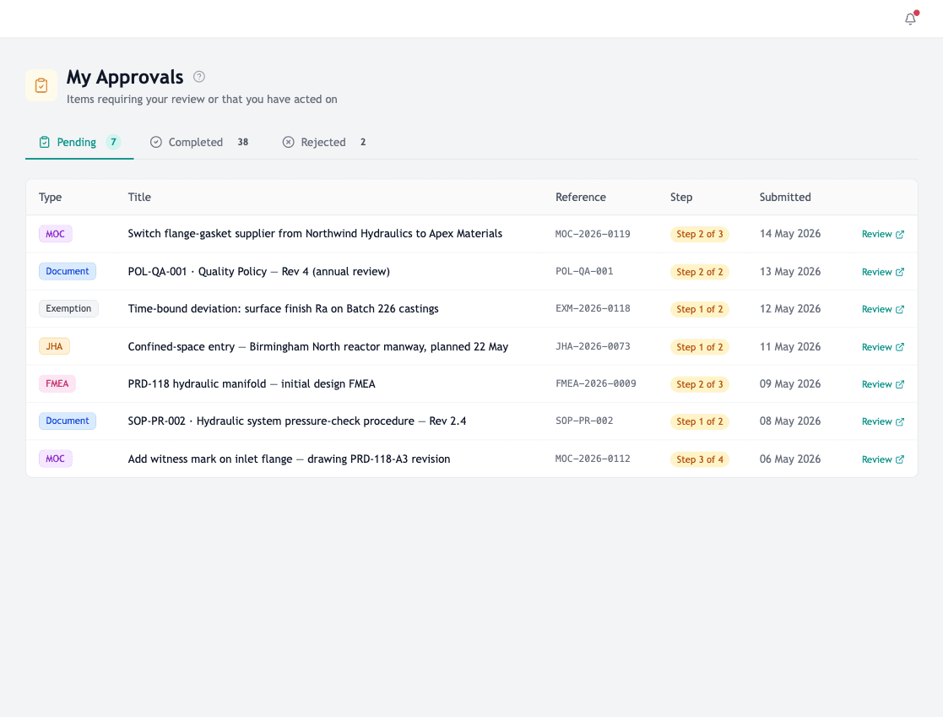Select title 'PRD-118 hydraulic manifold — initial design FMEA'
The image size is (943, 717).
[x=252, y=383]
